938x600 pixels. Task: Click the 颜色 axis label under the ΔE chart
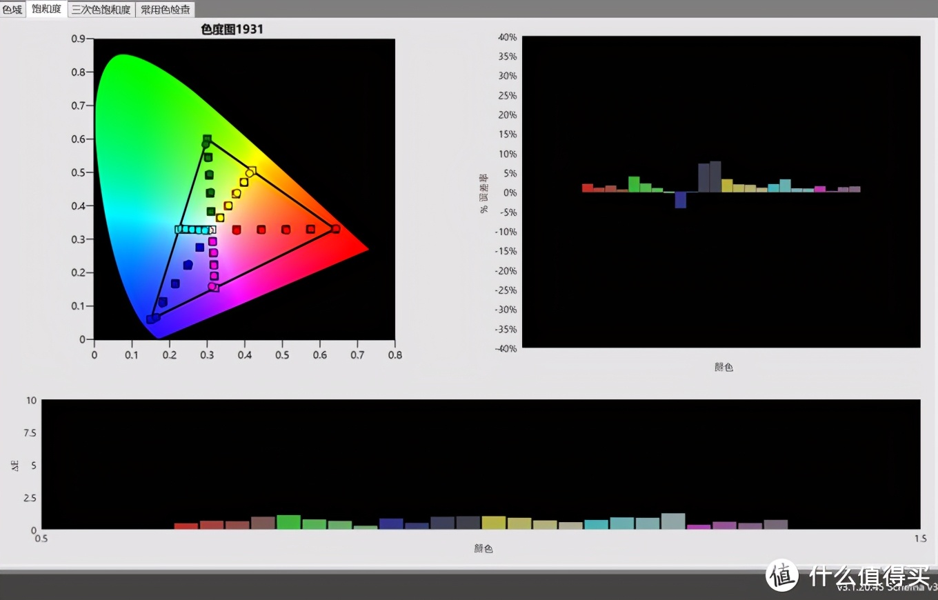(x=483, y=549)
